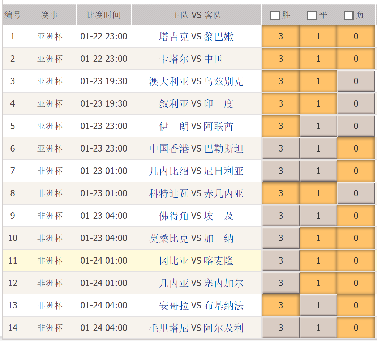
Task: Select draw option 1 for 安哥拉 VS 布基纳法
Action: (318, 305)
